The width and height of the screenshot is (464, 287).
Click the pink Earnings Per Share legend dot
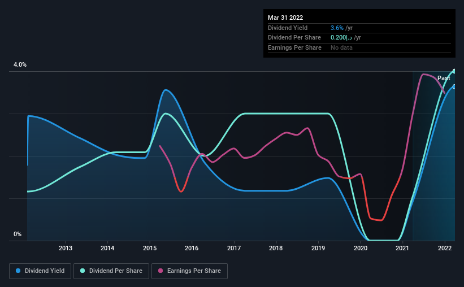point(161,271)
